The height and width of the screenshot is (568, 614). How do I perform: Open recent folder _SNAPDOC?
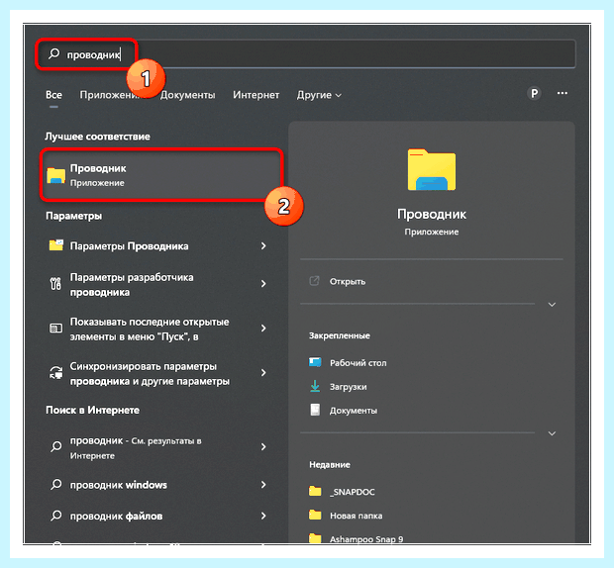(352, 492)
